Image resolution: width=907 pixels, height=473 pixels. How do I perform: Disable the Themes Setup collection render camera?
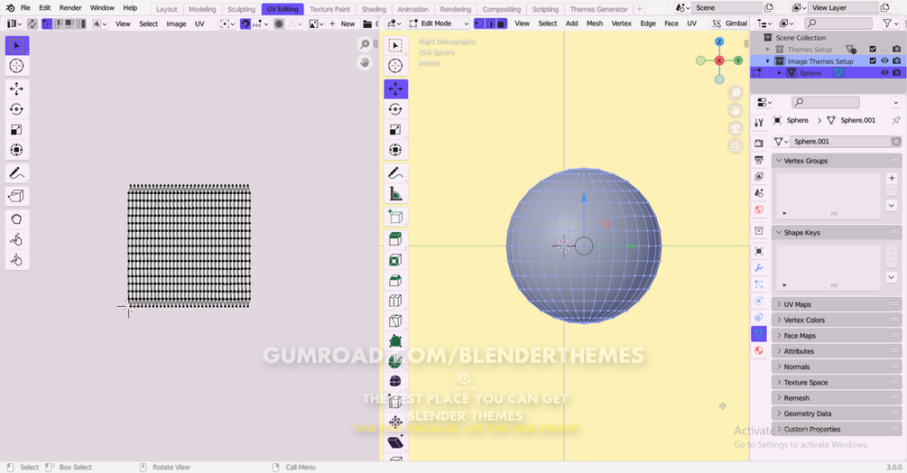[896, 49]
